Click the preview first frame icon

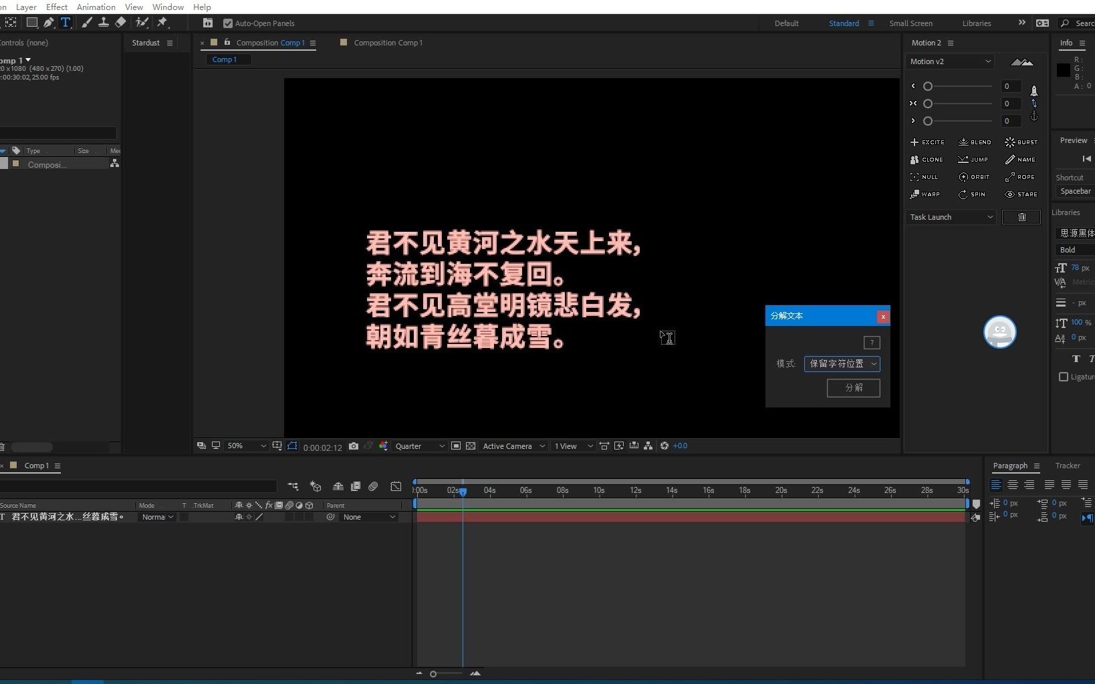1086,159
